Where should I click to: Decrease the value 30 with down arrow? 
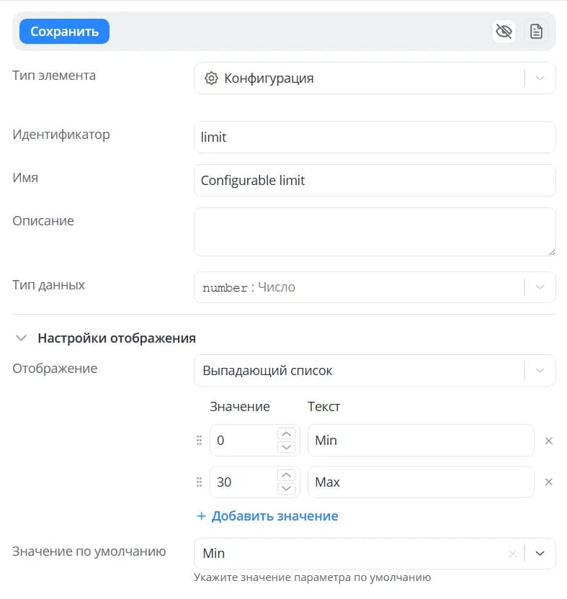click(x=286, y=489)
